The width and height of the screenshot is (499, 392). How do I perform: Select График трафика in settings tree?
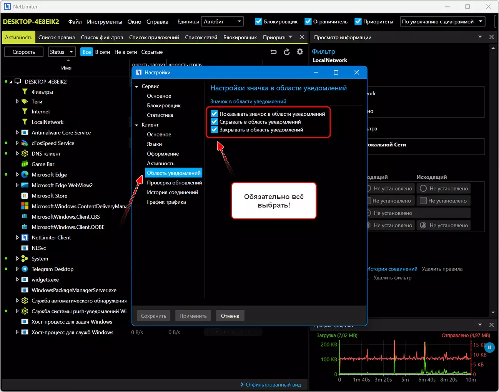pos(166,202)
